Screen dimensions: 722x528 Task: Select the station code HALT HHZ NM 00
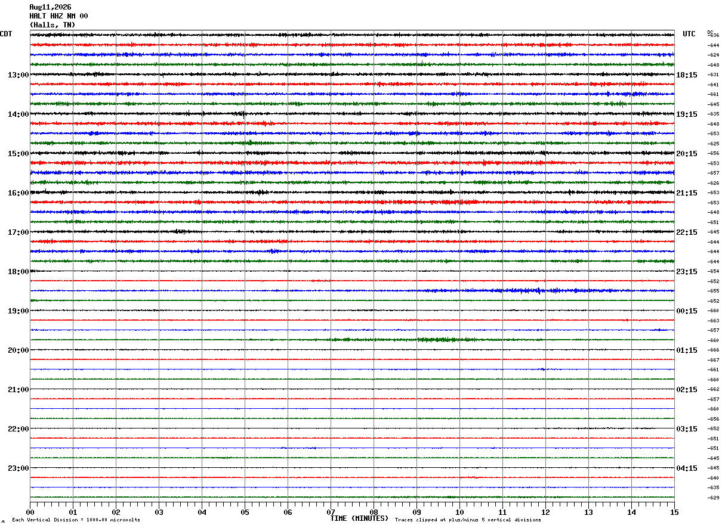pos(58,16)
